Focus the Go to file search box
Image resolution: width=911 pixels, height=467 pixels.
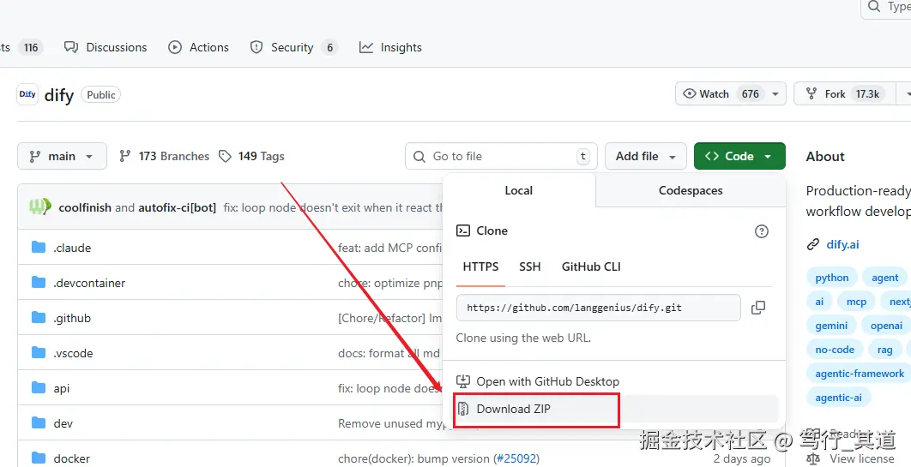(x=501, y=156)
